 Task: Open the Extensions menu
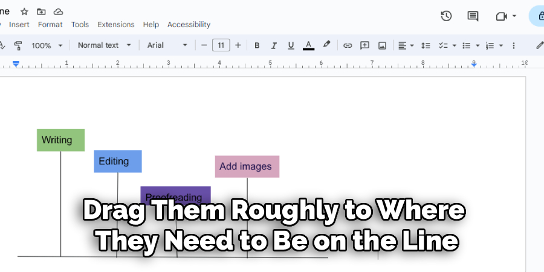pyautogui.click(x=116, y=25)
